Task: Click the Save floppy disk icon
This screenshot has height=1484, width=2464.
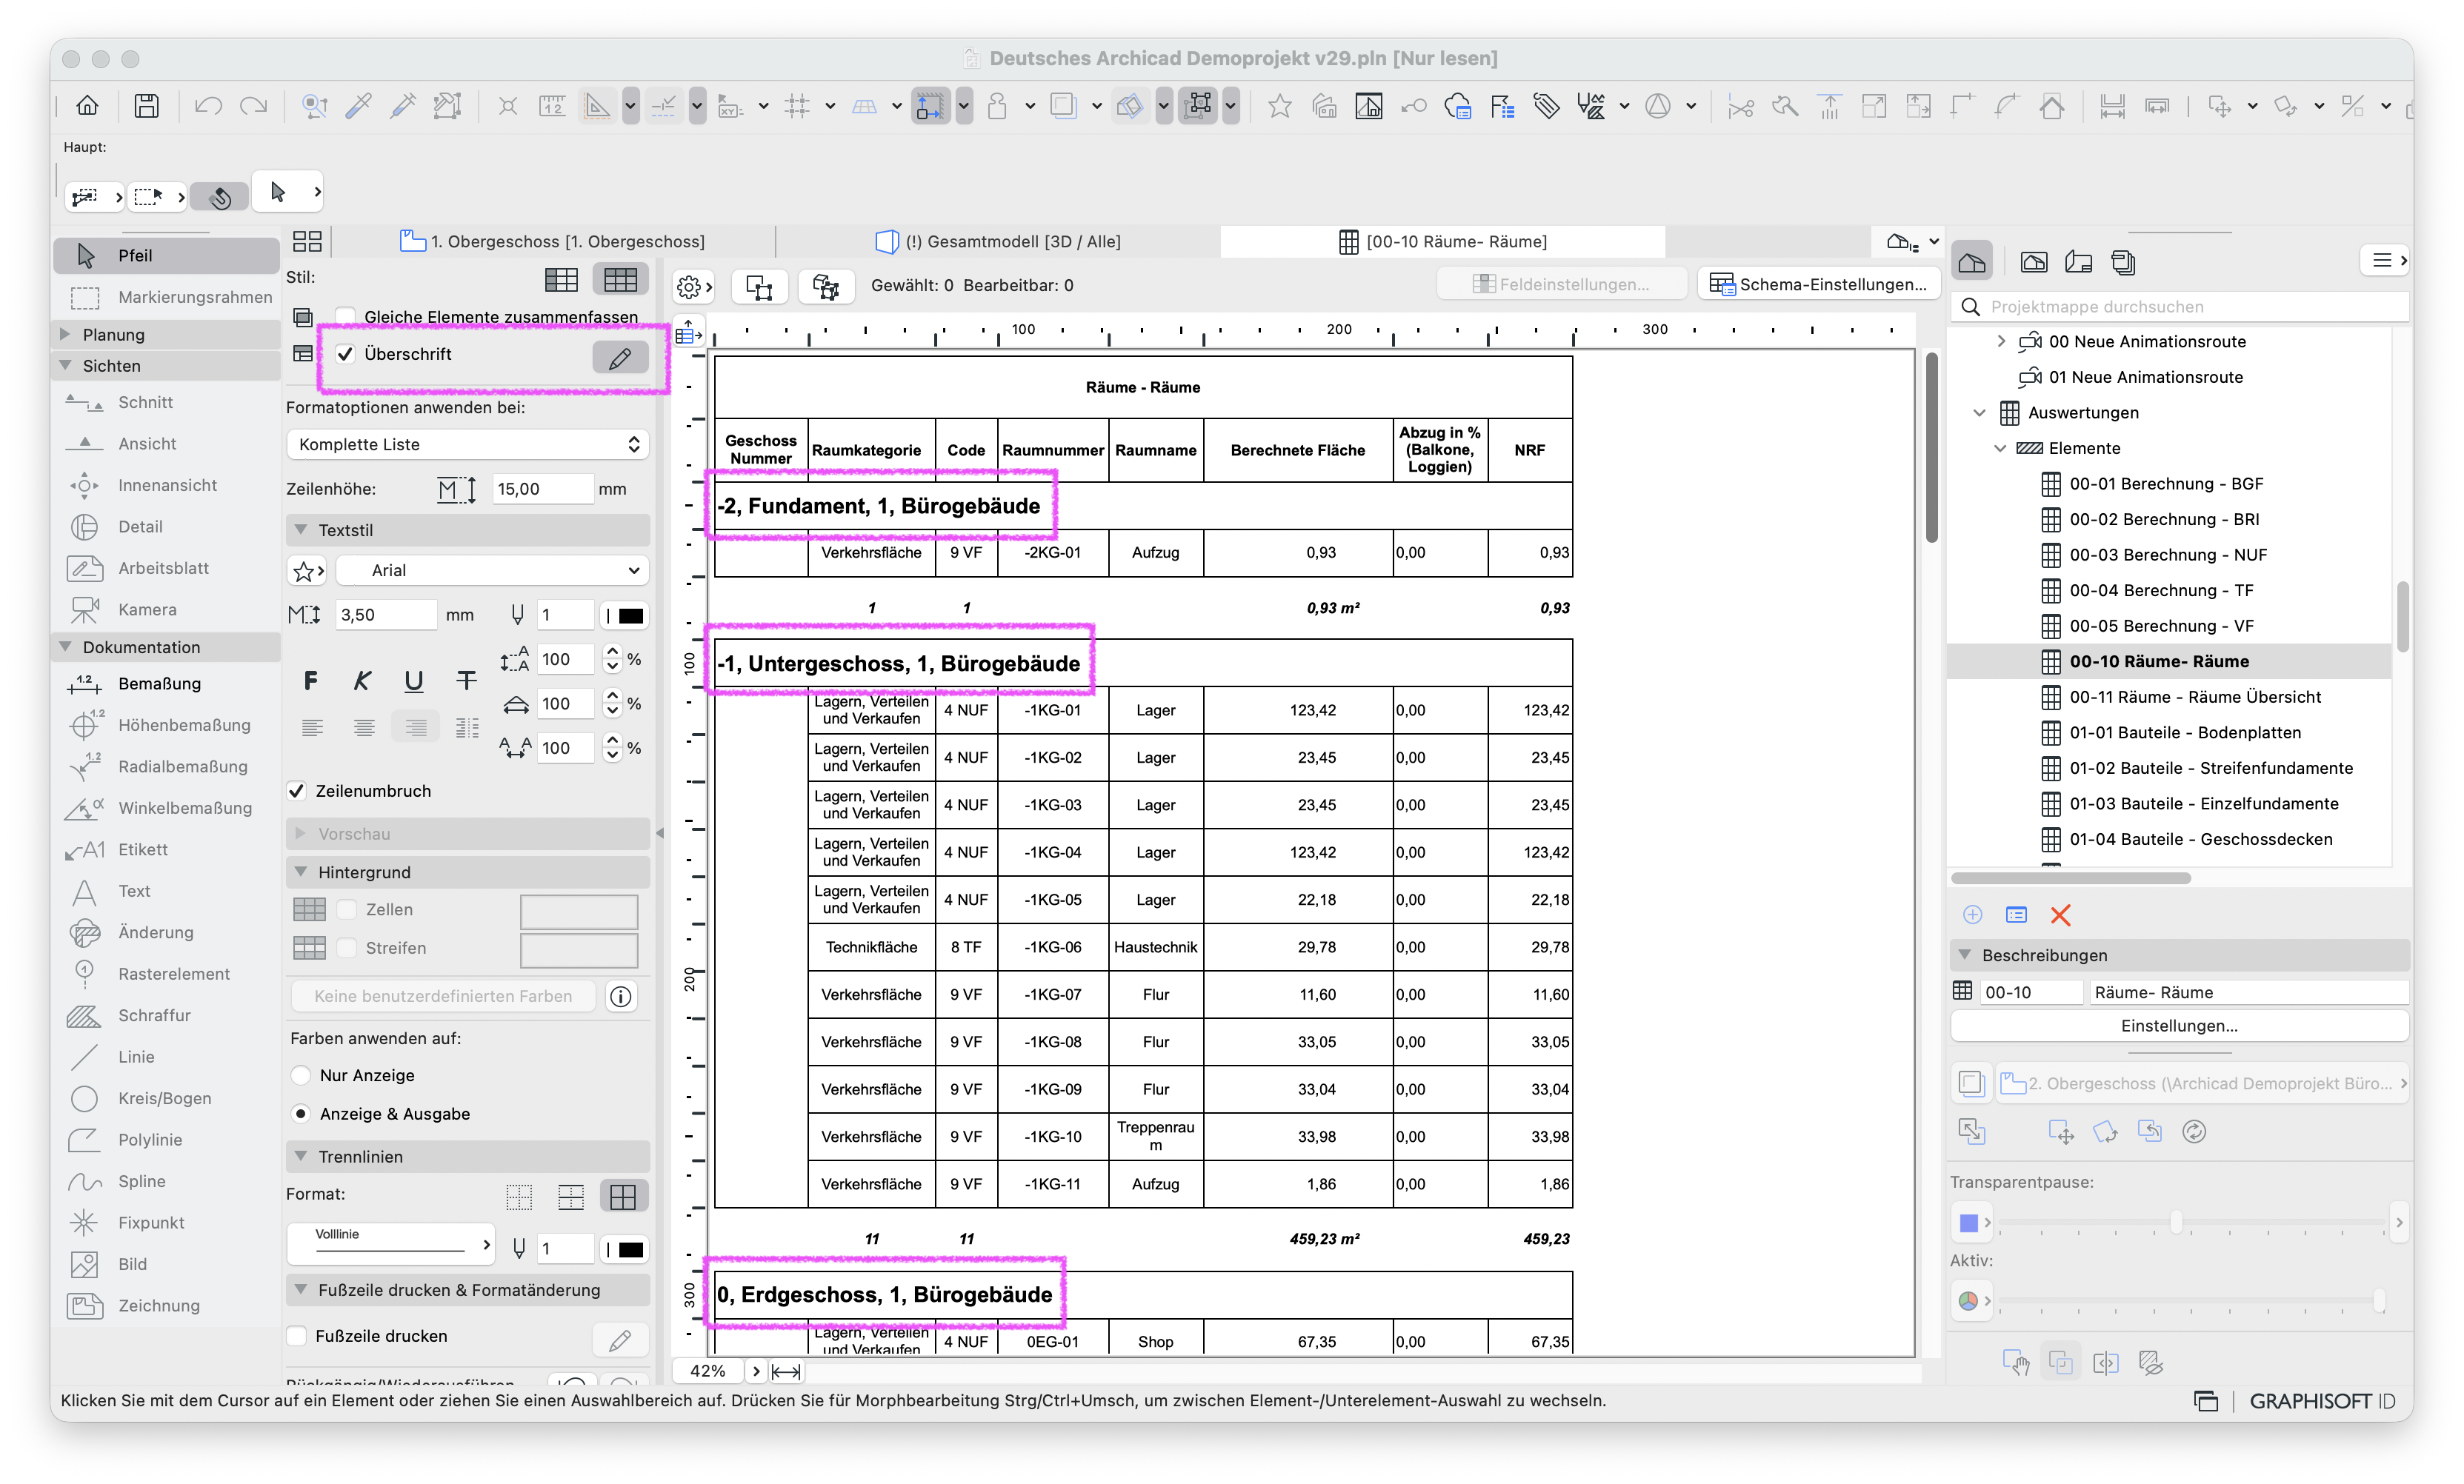Action: point(146,106)
